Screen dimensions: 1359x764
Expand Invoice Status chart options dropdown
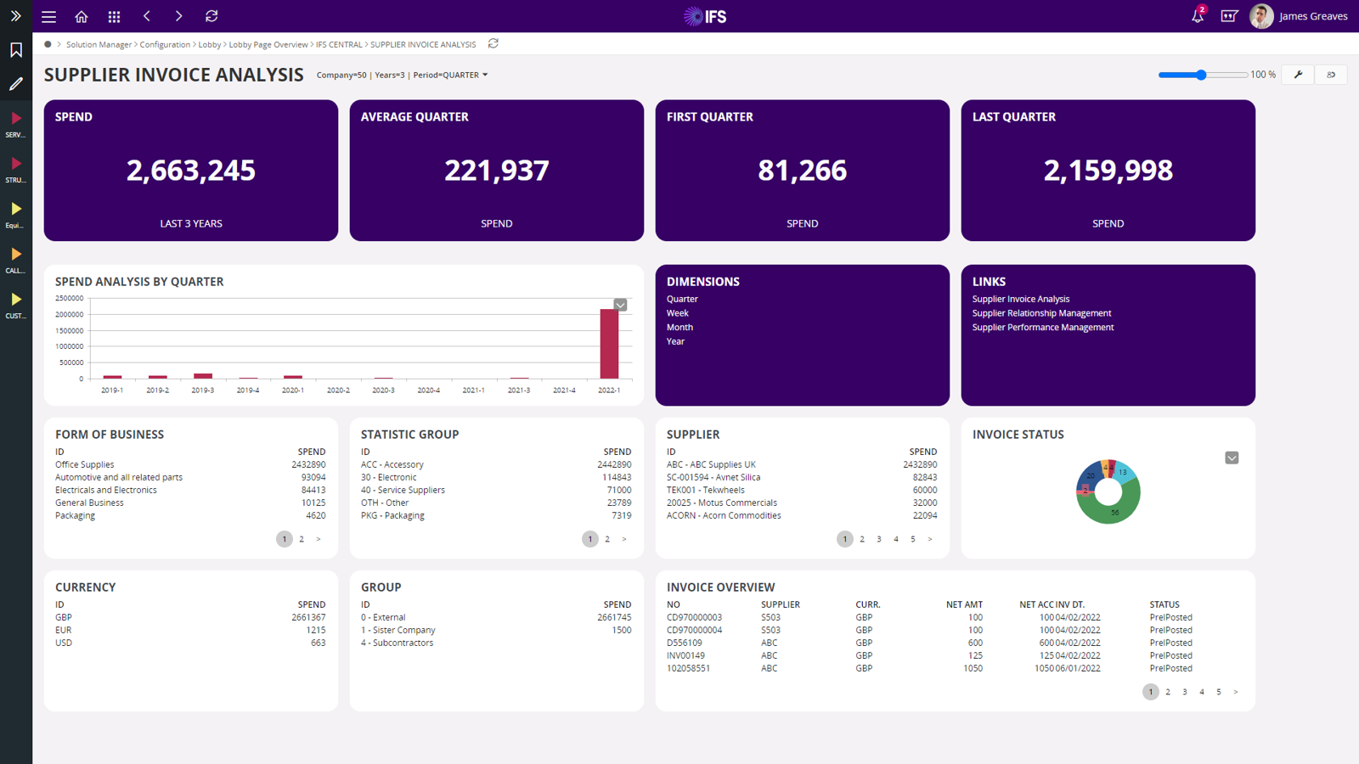tap(1232, 458)
